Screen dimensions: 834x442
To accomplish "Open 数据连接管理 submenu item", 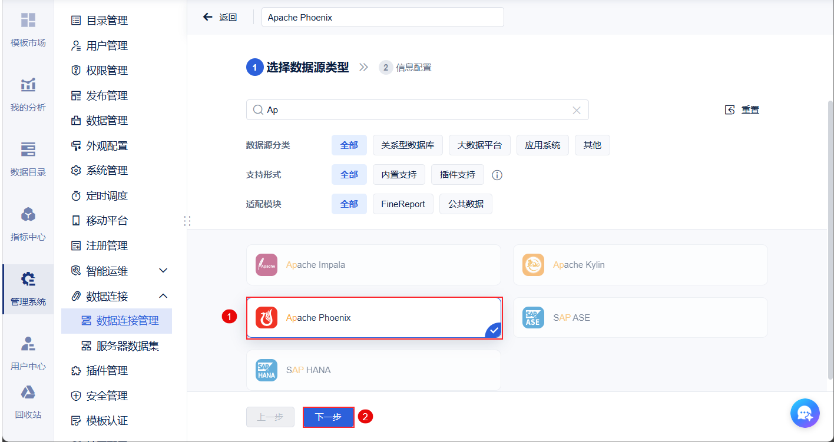I will tap(117, 321).
